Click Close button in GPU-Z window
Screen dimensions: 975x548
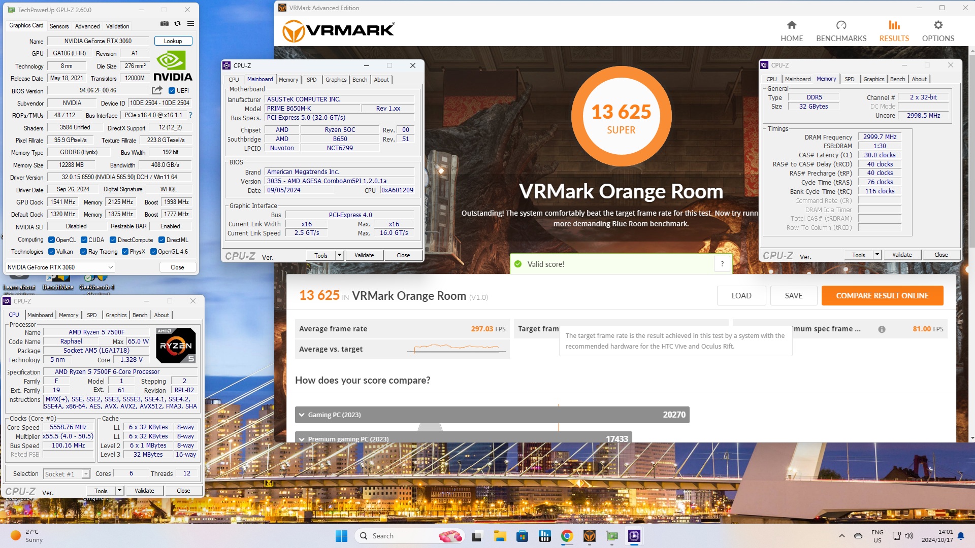point(177,267)
